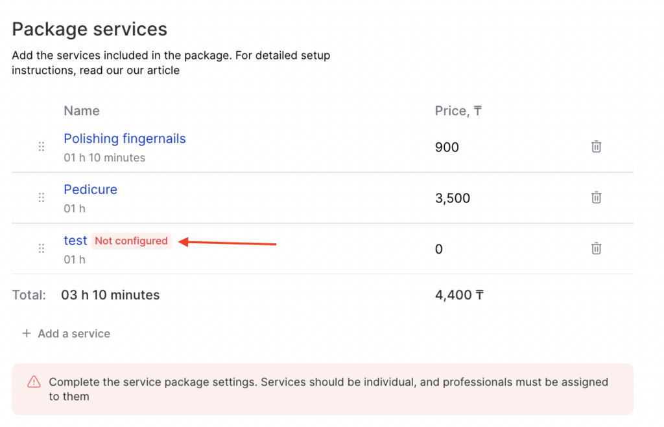Delete the Polishing fingernails service
This screenshot has width=664, height=427.
pyautogui.click(x=596, y=147)
